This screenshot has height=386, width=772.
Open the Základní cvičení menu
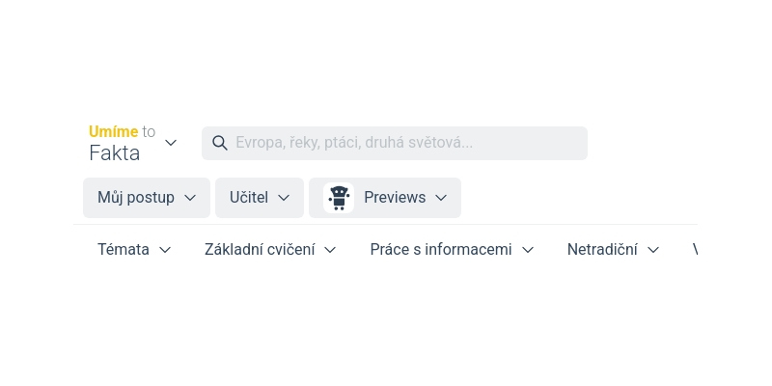260,250
